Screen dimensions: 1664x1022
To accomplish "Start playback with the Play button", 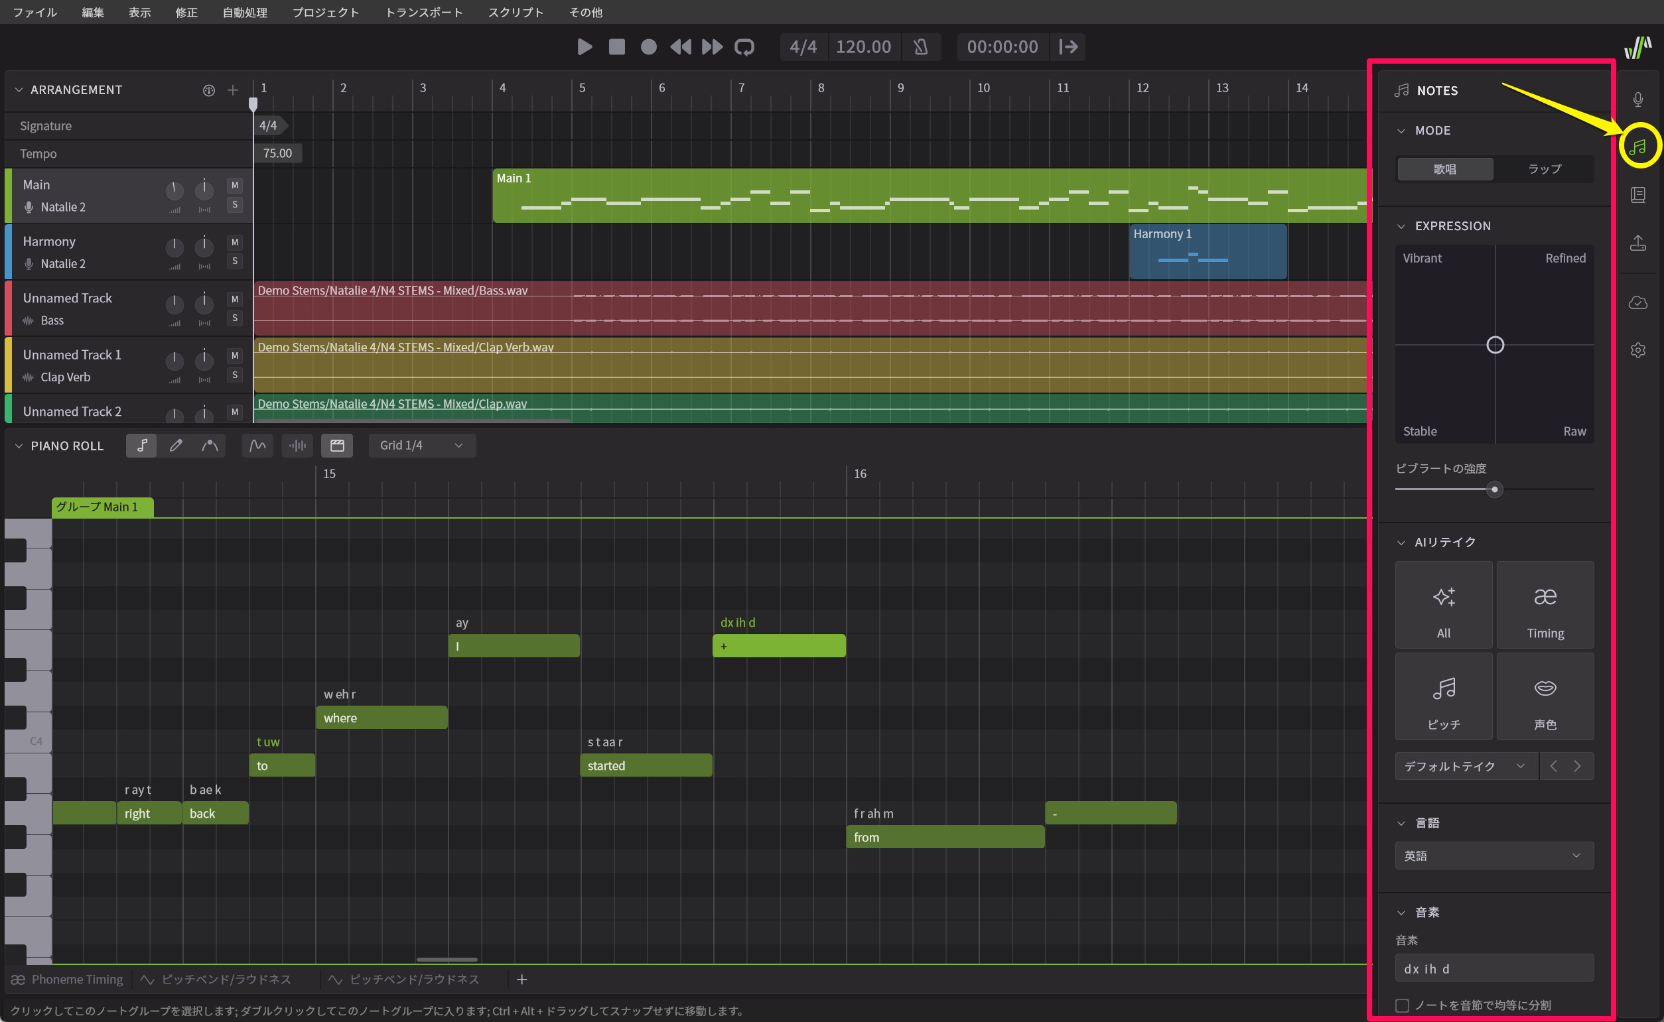I will point(585,46).
